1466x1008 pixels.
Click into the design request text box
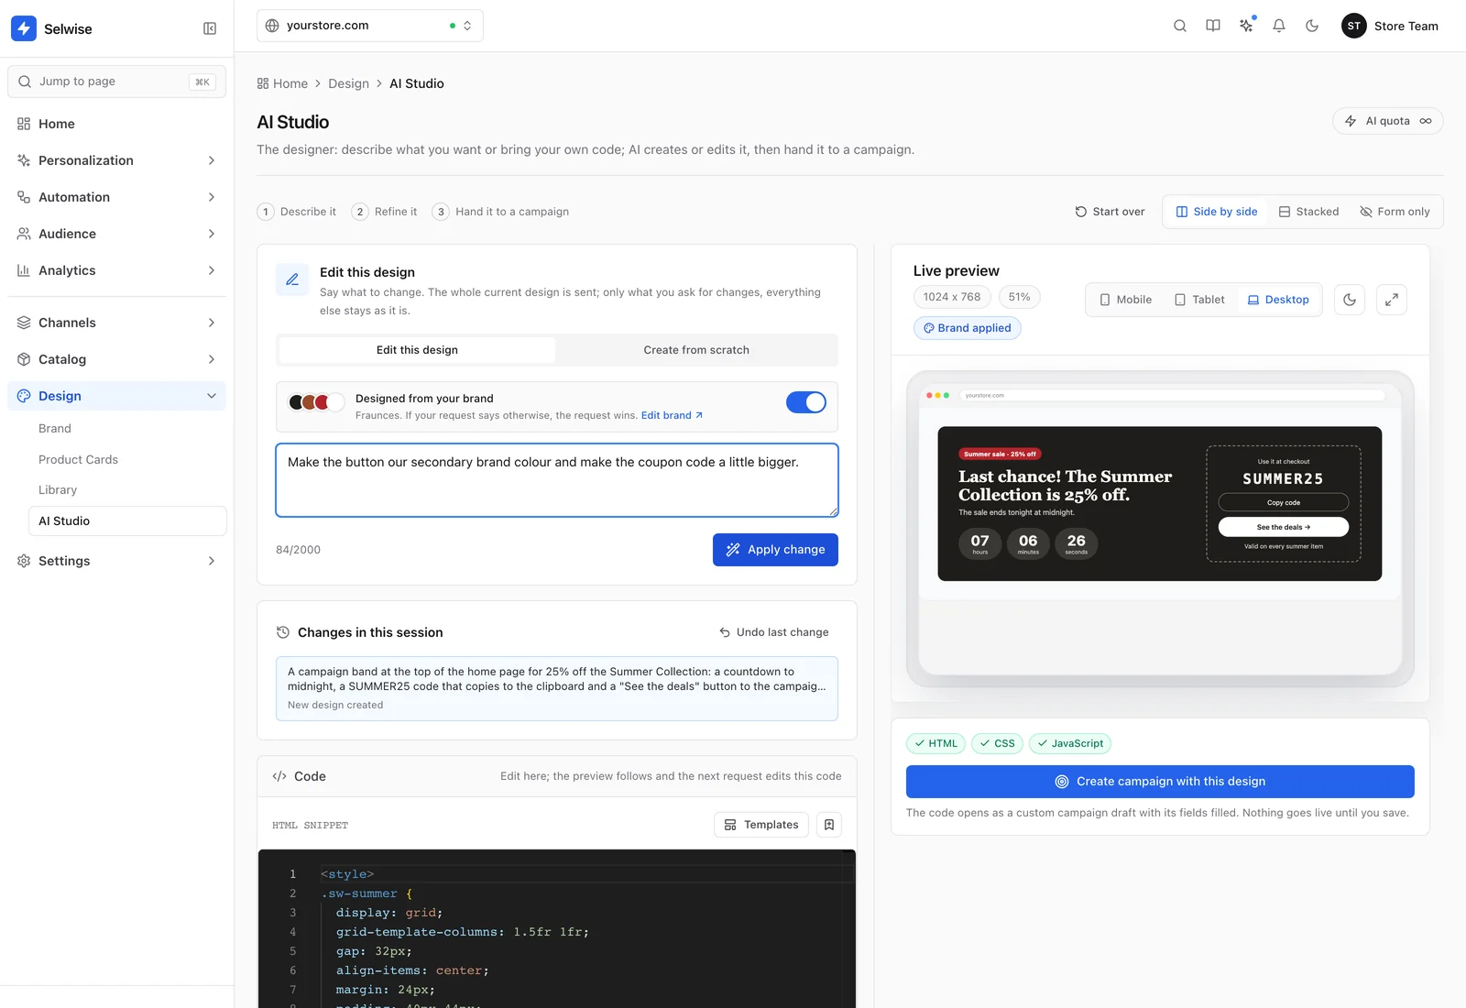point(557,480)
